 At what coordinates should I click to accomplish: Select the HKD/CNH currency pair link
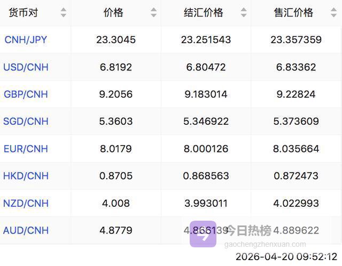tap(26, 176)
